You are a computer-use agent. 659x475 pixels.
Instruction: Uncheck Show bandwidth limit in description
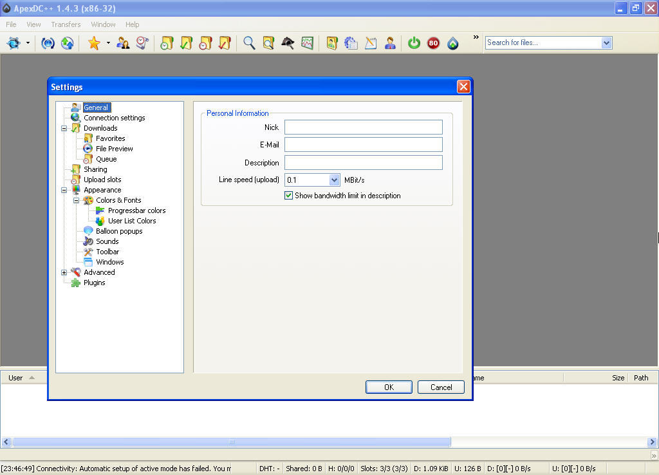(x=288, y=195)
